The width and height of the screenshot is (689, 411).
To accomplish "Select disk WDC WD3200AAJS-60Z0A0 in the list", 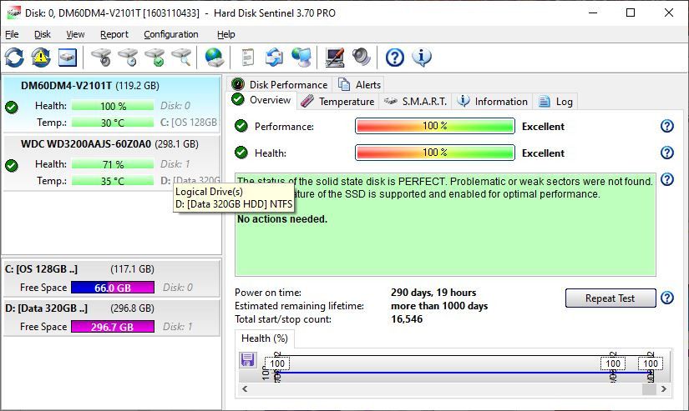I will click(x=111, y=163).
